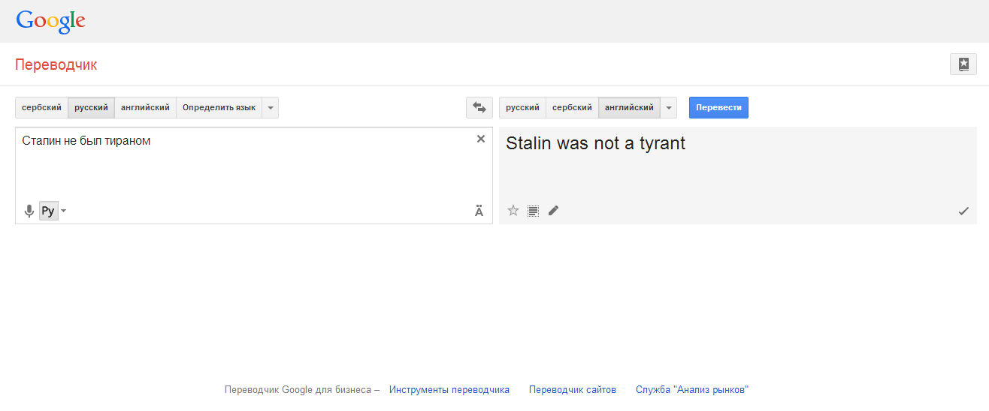Click the select-all translation text icon
Screen dimensions: 989x411
(533, 211)
